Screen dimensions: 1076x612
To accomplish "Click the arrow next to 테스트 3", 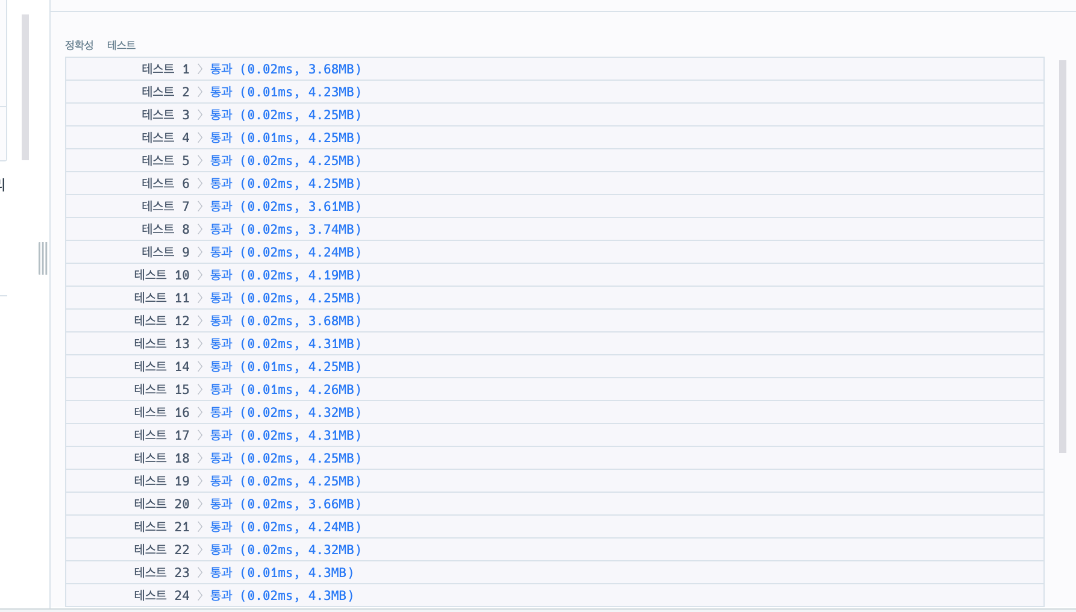I will coord(200,115).
